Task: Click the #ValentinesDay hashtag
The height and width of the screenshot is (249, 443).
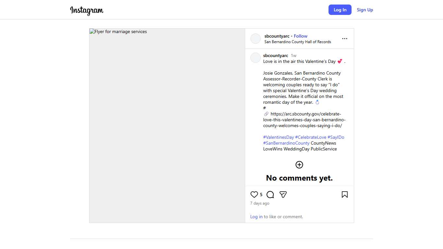Action: (x=278, y=137)
